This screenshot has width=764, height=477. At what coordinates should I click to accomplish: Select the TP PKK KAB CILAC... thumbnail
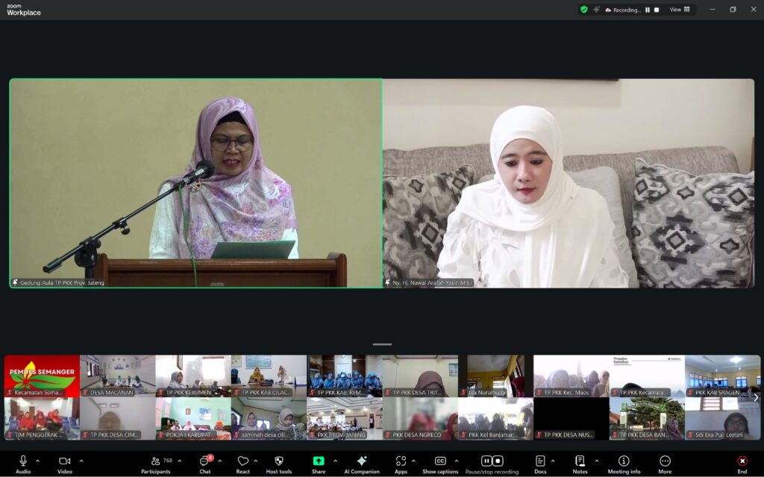click(269, 376)
